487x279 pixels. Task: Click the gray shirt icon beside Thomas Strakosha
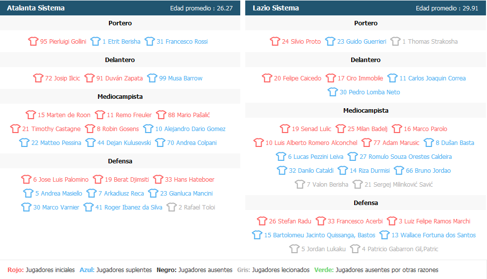click(395, 42)
